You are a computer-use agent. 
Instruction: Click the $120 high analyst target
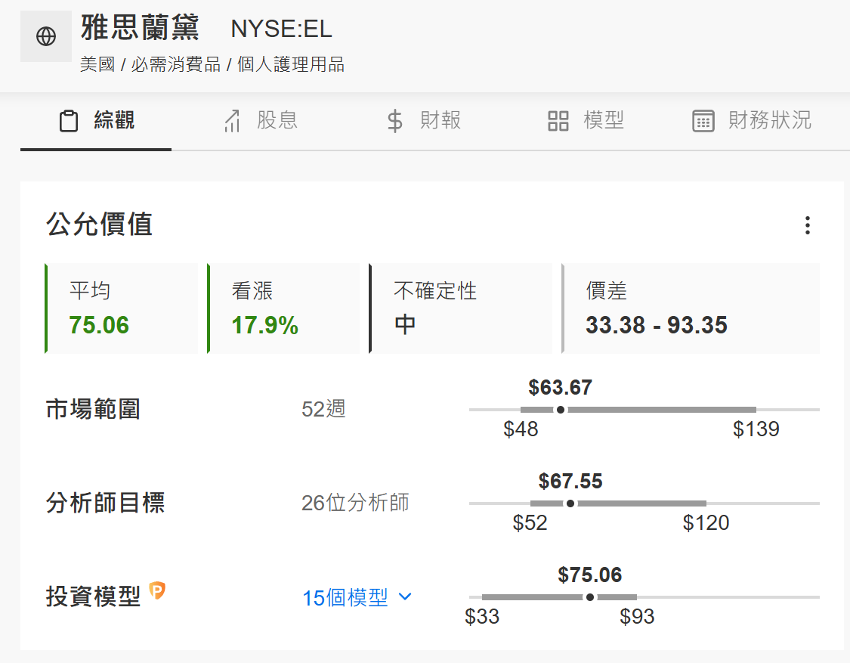click(x=706, y=523)
